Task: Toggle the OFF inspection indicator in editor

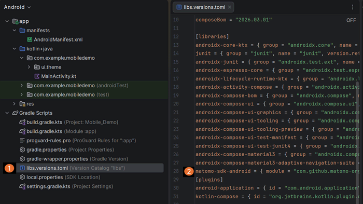Action: [x=351, y=20]
